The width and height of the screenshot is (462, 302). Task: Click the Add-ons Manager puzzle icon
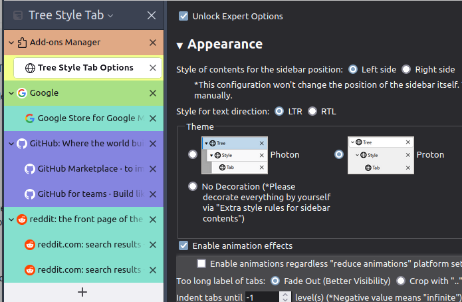pyautogui.click(x=22, y=43)
